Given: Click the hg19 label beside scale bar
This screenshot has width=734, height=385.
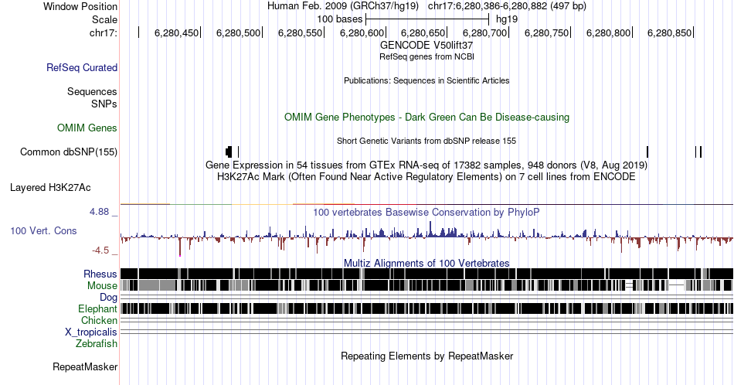Looking at the screenshot, I should (507, 19).
